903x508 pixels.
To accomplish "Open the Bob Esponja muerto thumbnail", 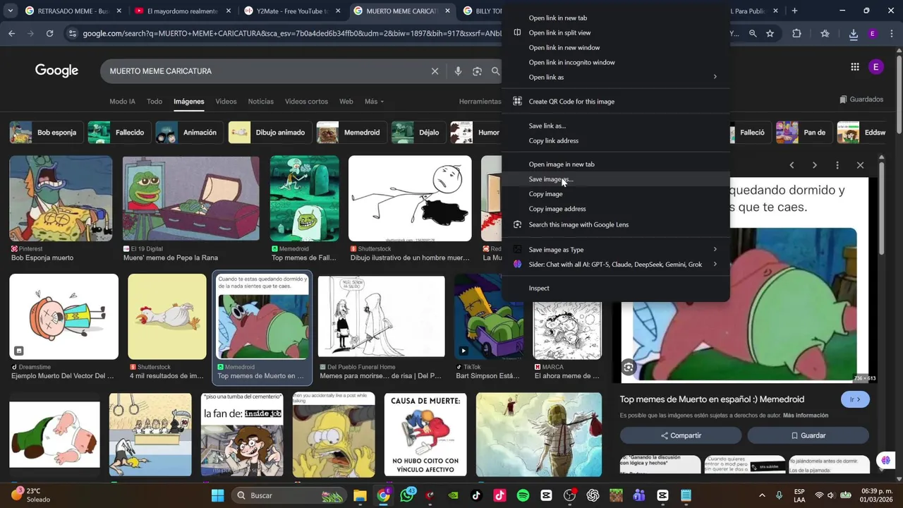I will click(x=61, y=198).
